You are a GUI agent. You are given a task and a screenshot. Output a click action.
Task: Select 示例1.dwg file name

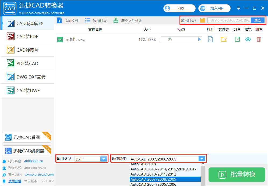pyautogui.click(x=75, y=40)
